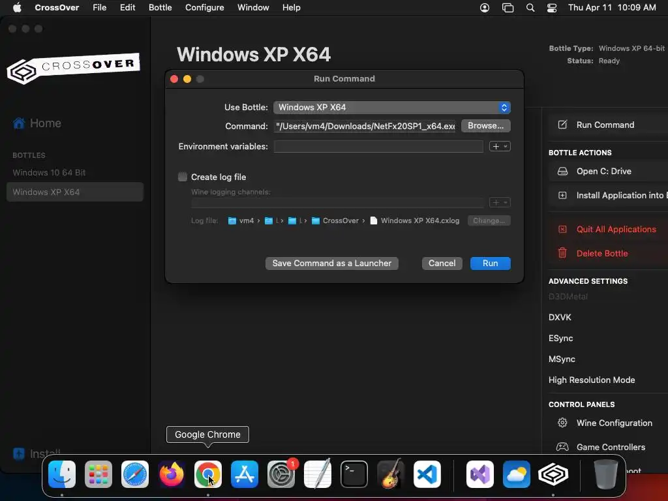Click the Home icon in CrossOver sidebar
This screenshot has height=501, width=668.
pyautogui.click(x=19, y=123)
